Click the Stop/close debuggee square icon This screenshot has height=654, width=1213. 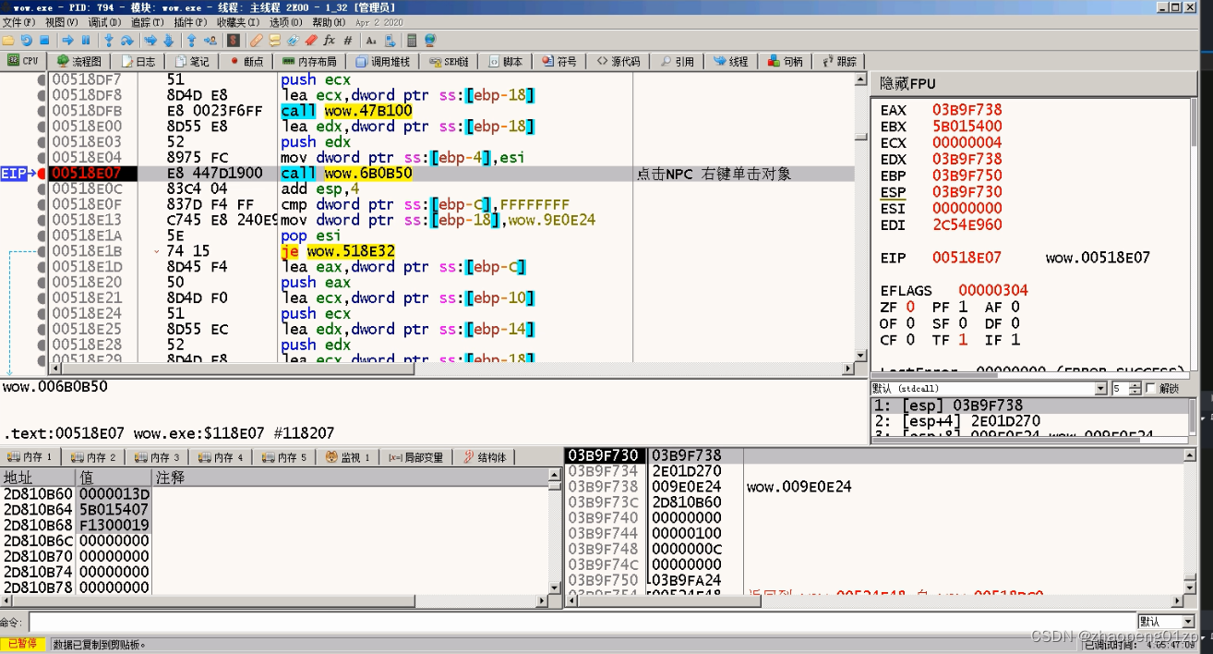click(44, 41)
